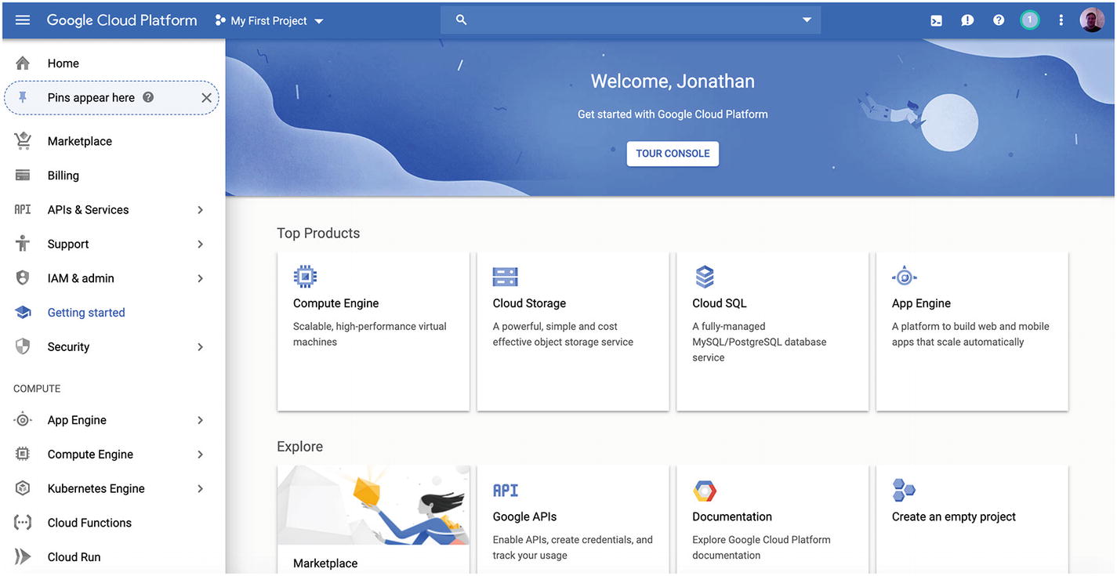This screenshot has width=1117, height=576.
Task: Click the APIs & Services API icon
Action: (x=23, y=209)
